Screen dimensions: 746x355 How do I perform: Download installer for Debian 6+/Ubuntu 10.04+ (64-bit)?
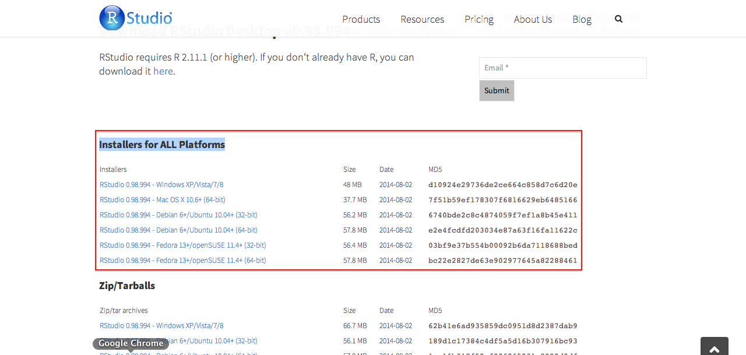pos(178,230)
